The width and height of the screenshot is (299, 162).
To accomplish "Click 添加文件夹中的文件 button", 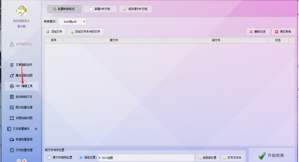I will (x=85, y=32).
